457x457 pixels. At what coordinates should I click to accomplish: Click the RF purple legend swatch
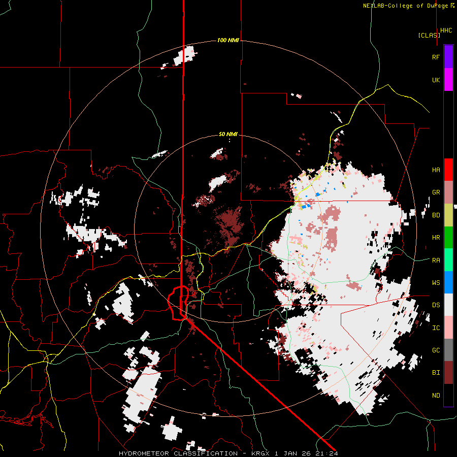[448, 57]
